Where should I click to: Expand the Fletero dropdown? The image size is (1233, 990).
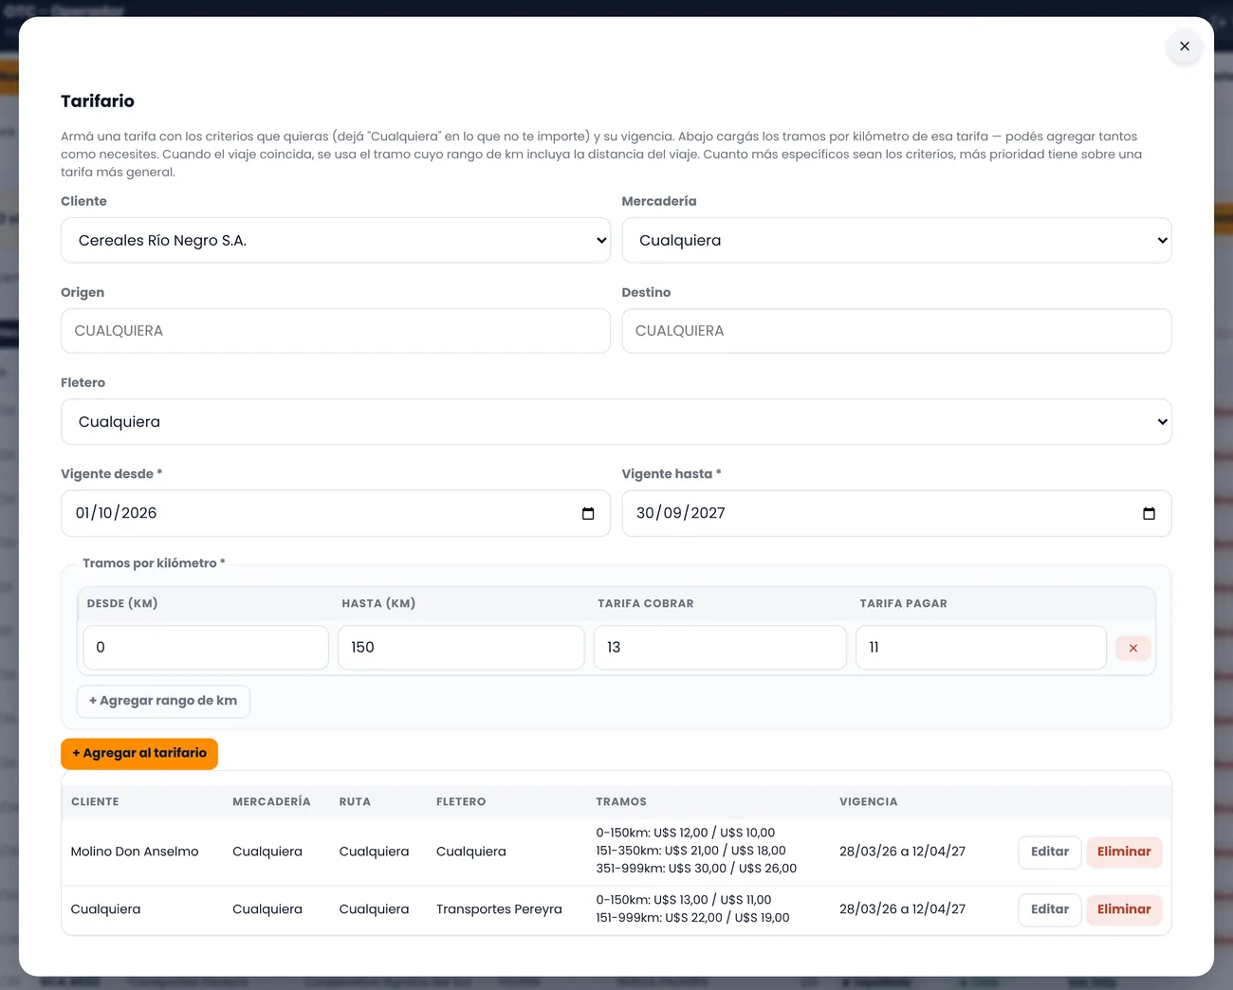(x=616, y=422)
